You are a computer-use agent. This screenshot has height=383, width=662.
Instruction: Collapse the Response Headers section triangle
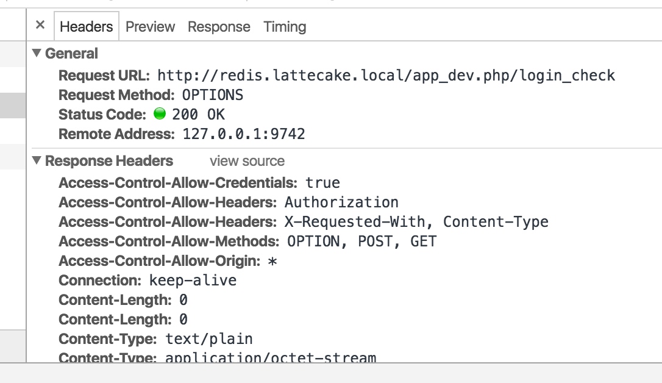37,160
